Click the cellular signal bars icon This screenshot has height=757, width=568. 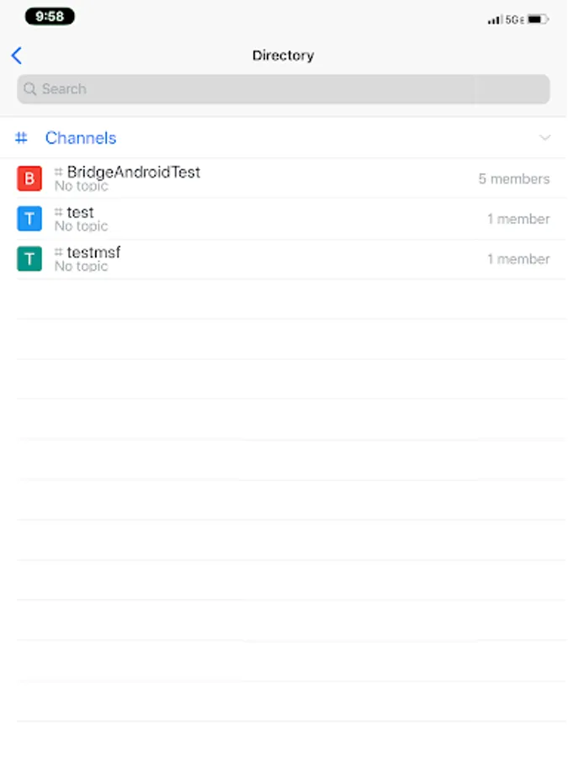(x=494, y=19)
